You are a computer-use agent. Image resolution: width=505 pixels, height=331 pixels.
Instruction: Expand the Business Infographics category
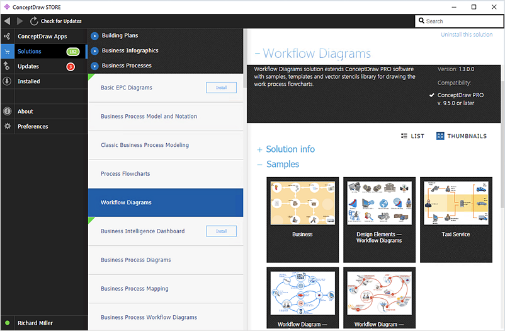point(94,50)
